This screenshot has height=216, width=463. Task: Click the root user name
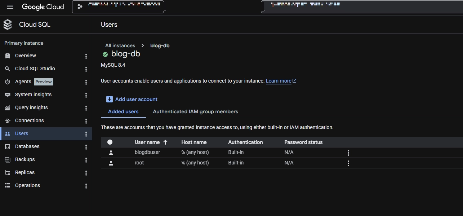(x=139, y=163)
